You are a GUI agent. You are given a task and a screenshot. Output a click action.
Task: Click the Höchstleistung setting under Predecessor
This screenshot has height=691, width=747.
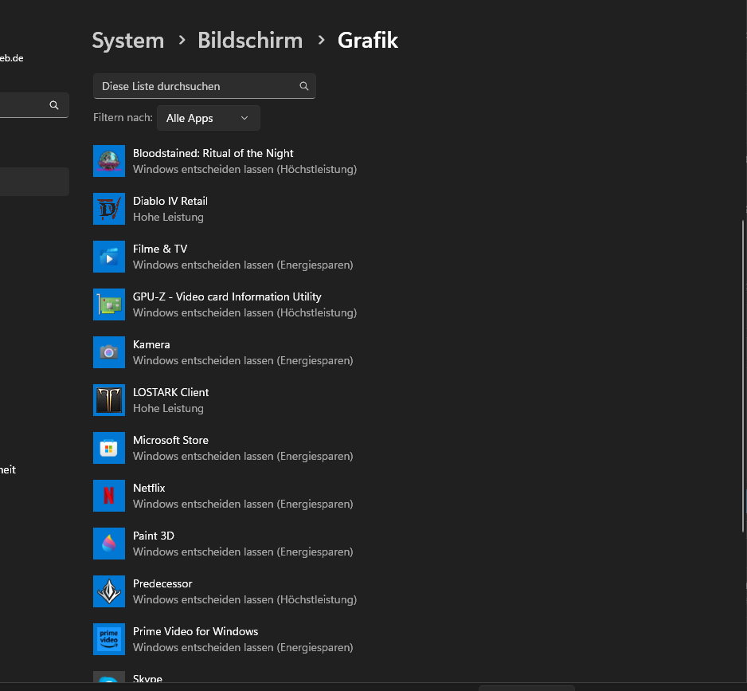click(244, 600)
